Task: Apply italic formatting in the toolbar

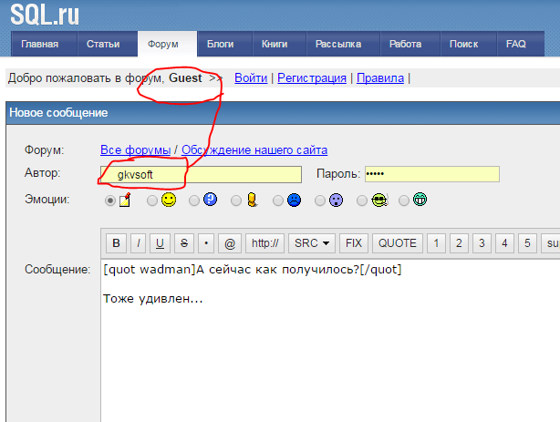Action: (138, 243)
